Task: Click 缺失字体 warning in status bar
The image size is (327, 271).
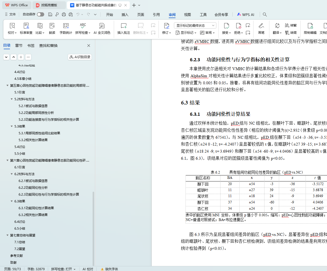Action: 109,269
